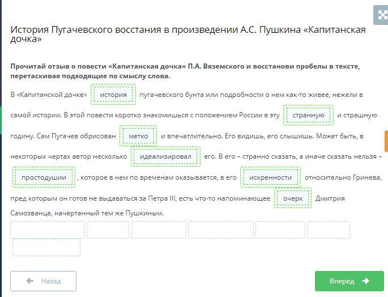Click the first empty word slot below text
This screenshot has height=297, width=388.
[47, 230]
